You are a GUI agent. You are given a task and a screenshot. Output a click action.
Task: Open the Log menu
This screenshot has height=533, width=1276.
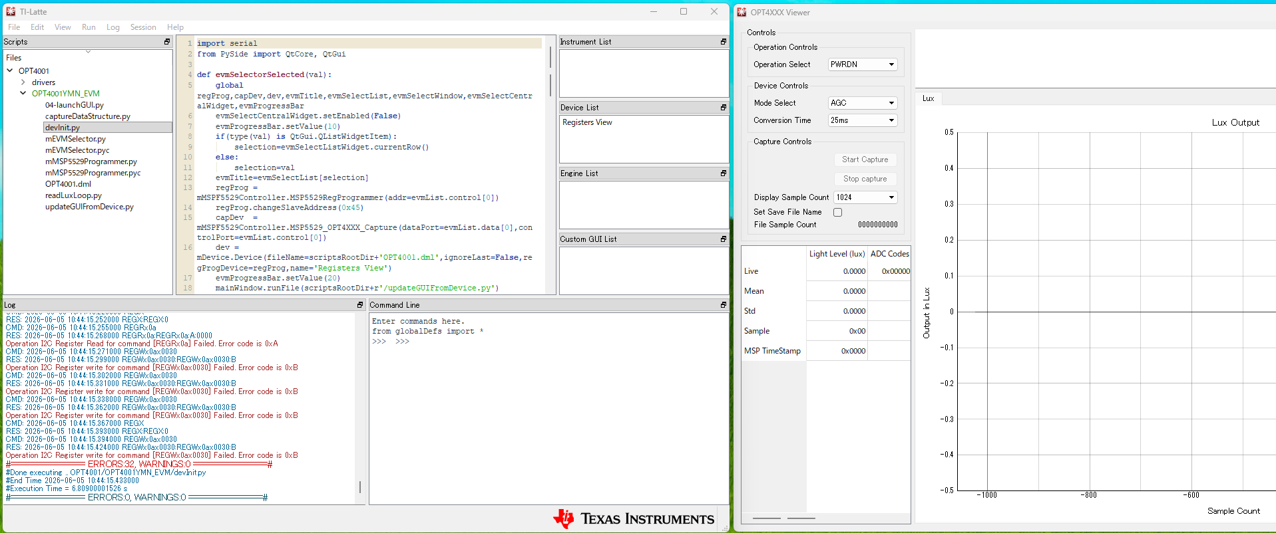[x=113, y=27]
